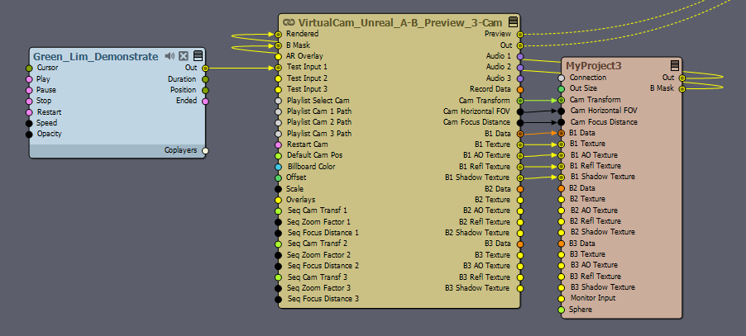Click the Play input pin
The image size is (746, 336).
pos(29,79)
